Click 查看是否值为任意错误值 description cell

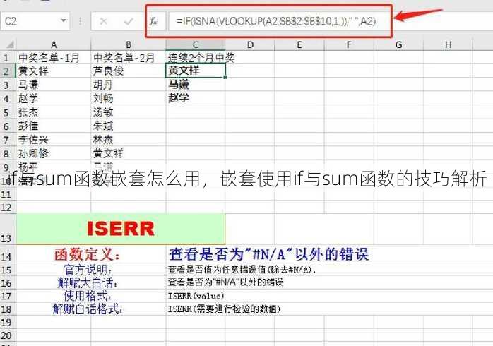pyautogui.click(x=242, y=270)
